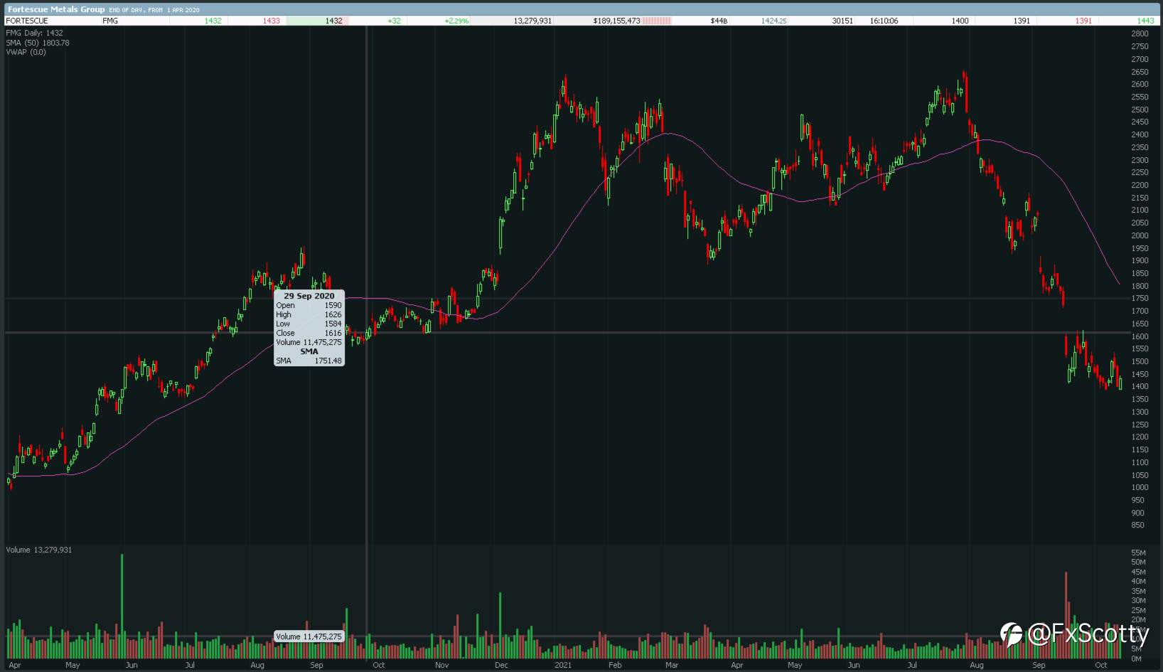Click the FMG ticker code in the quote row
Screen dimensions: 1163x672
coord(110,21)
